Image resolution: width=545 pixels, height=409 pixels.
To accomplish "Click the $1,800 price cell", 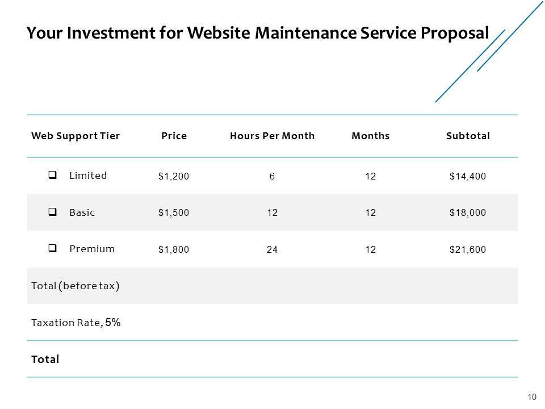I will coord(174,249).
